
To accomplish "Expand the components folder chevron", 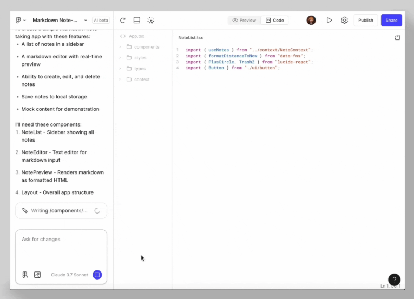I will tap(120, 47).
